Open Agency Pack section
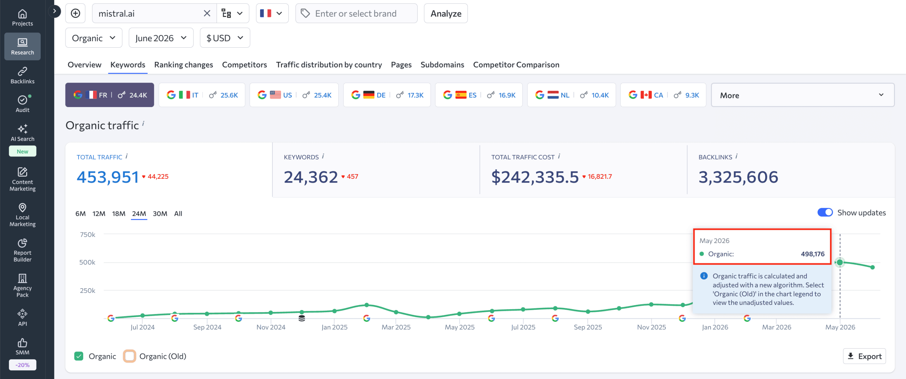Screen dimensions: 906x379 click(22, 285)
